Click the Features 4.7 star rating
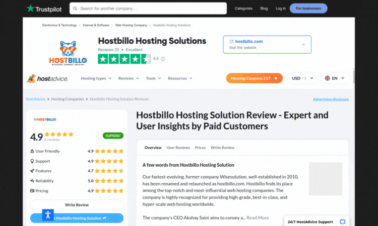Viewport: 378px width, 226px height. pyautogui.click(x=109, y=171)
